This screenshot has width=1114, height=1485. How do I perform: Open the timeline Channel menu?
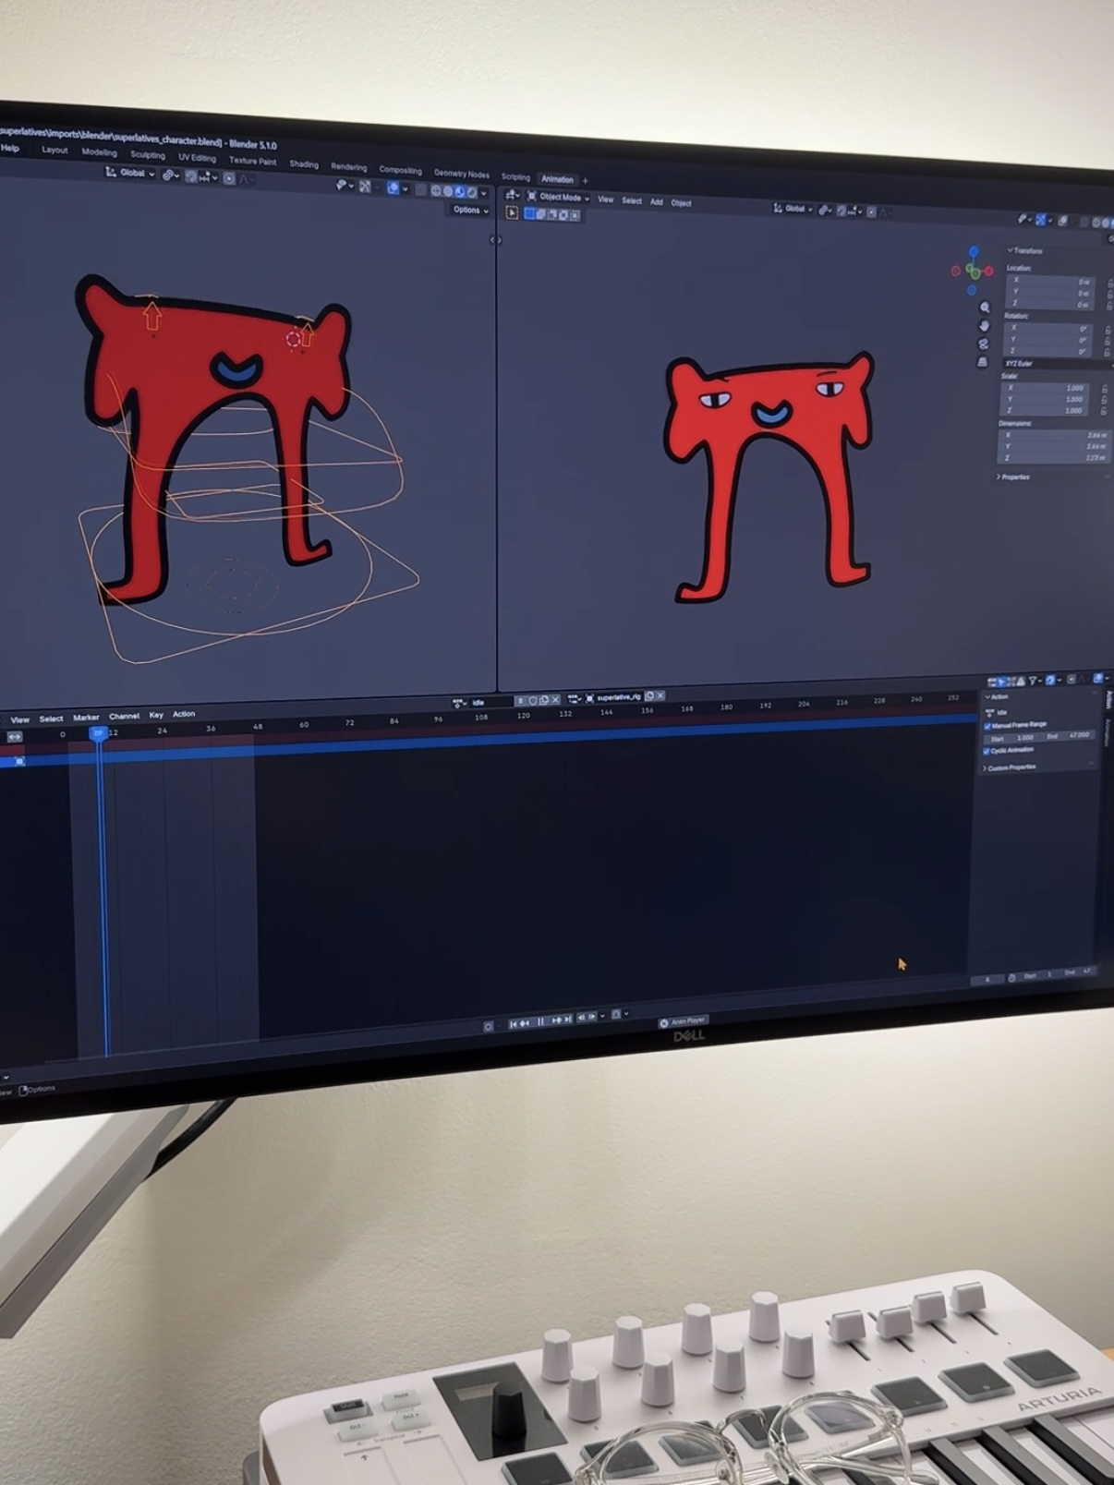[124, 717]
